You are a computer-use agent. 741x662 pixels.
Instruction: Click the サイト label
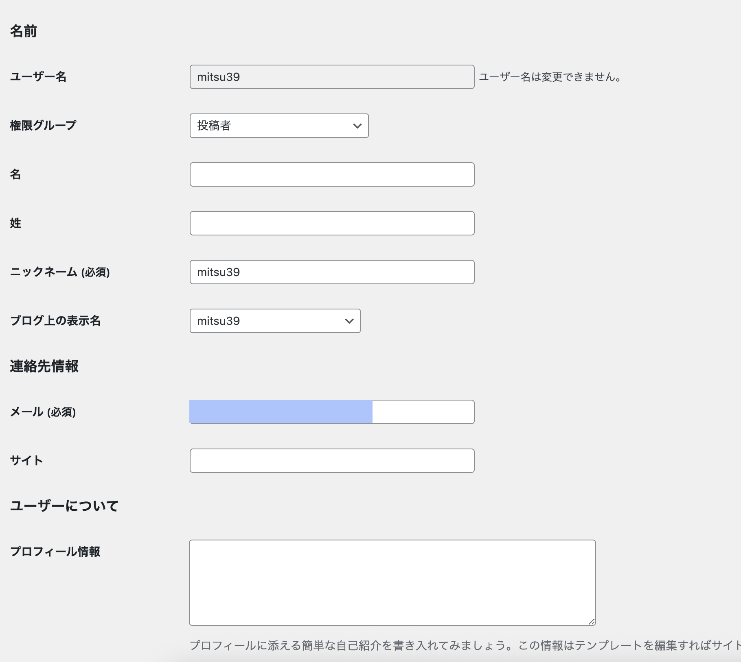[26, 461]
